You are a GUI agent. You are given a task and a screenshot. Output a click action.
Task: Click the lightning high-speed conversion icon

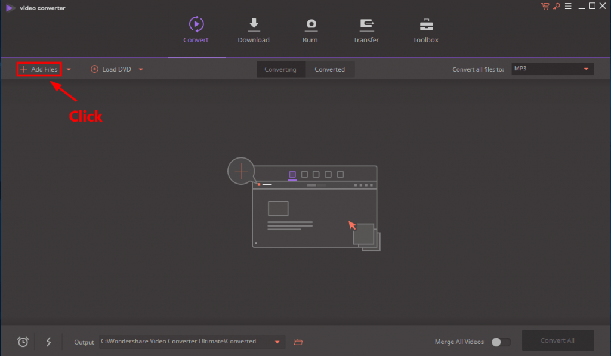tap(48, 342)
